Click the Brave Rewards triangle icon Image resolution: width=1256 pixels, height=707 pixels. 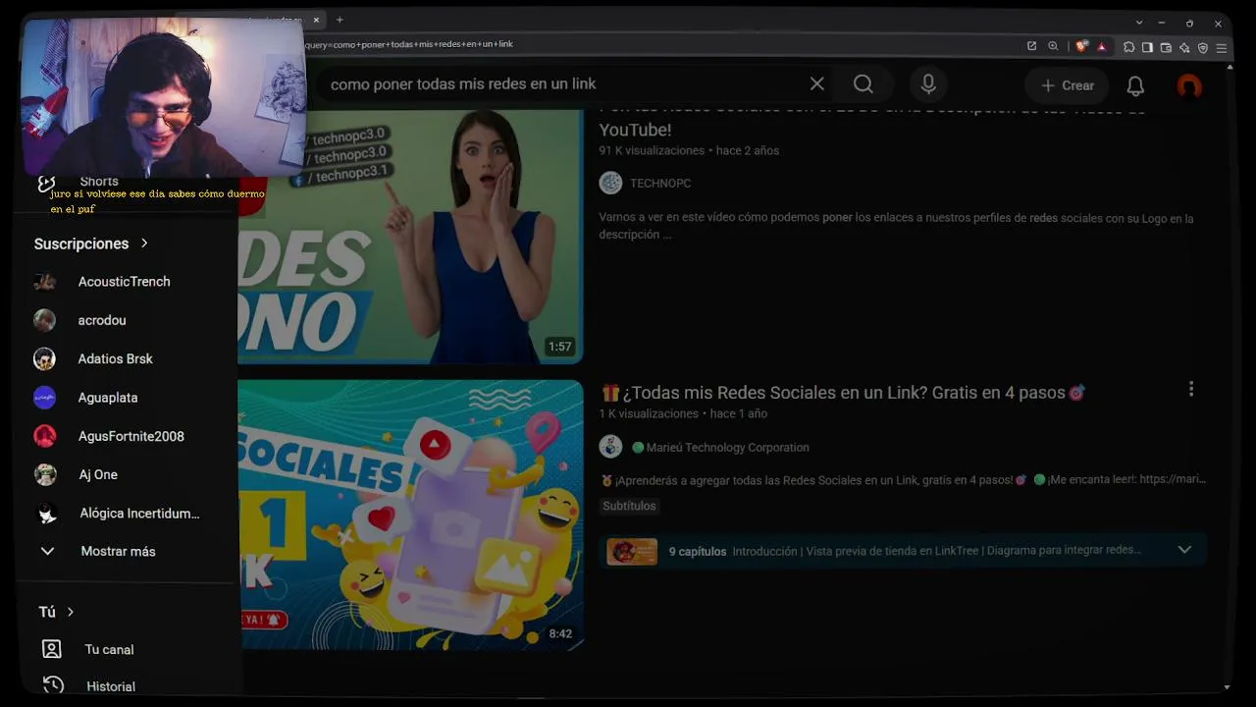pos(1102,46)
